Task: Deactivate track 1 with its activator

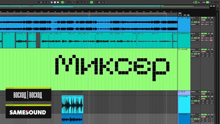Action: point(204,18)
